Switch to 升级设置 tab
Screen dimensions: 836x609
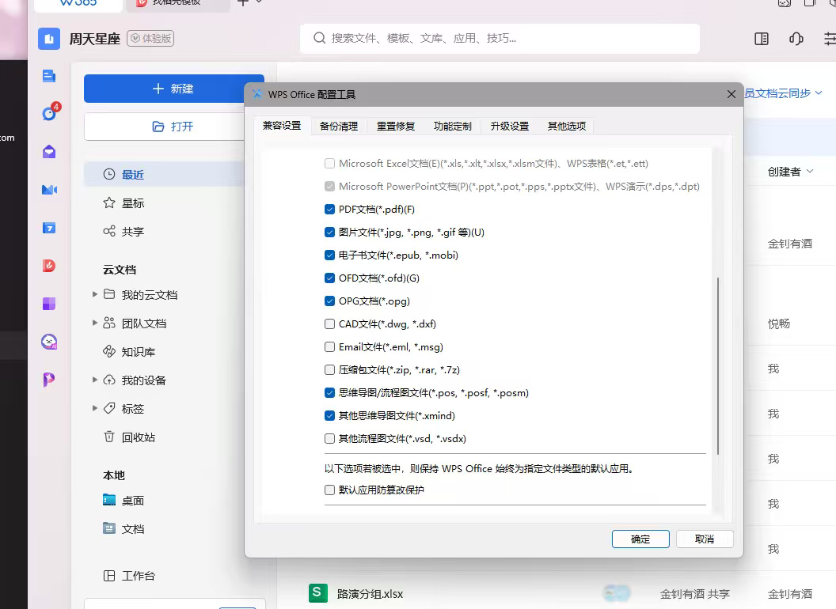click(510, 127)
